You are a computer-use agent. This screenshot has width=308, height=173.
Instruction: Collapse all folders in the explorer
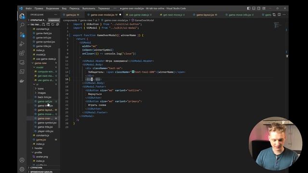tap(57, 25)
